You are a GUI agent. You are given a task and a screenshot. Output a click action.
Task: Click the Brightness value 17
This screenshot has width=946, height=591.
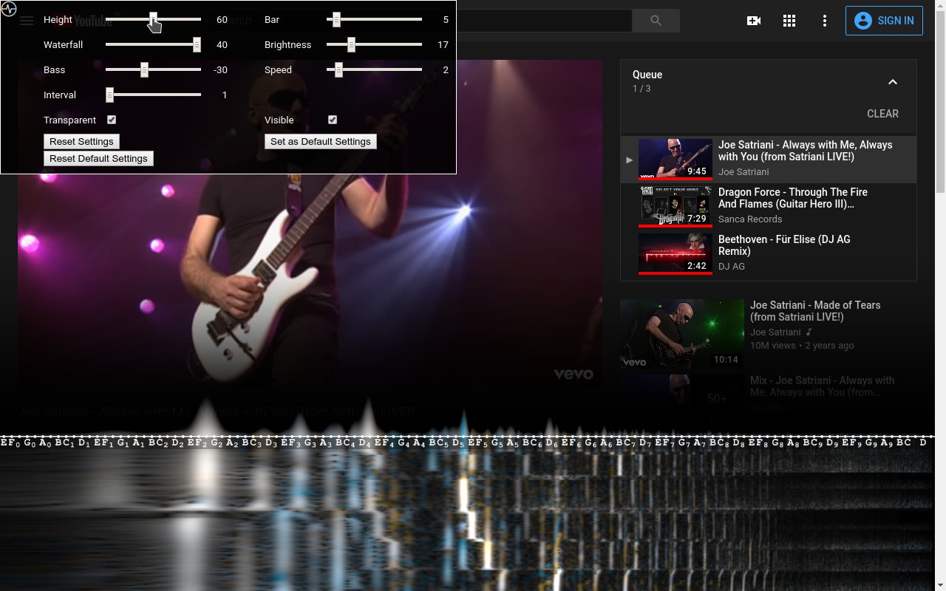[443, 45]
